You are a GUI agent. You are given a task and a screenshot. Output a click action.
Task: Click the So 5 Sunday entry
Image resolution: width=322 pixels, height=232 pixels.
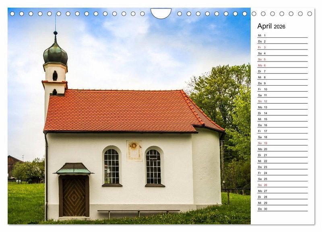pyautogui.click(x=282, y=60)
